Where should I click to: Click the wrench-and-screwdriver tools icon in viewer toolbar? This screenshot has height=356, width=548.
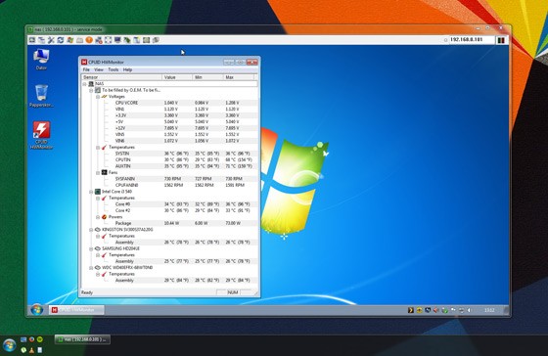pos(51,40)
